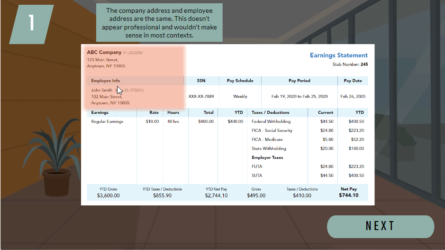The height and width of the screenshot is (250, 445).
Task: Click the Federal Withholding deduction label
Action: 271,121
